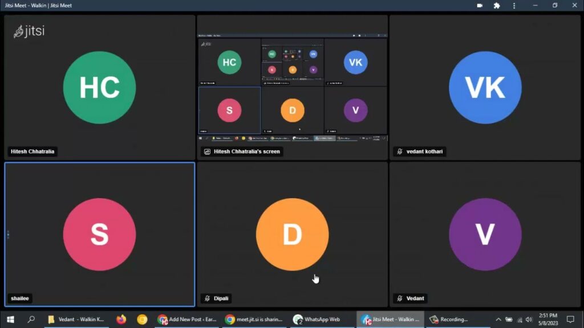Click the Hitesh Chhatralia name label

coord(33,152)
